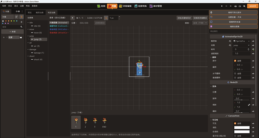Select the white star tag filter
Screen dimensions: 259x138
3,21
